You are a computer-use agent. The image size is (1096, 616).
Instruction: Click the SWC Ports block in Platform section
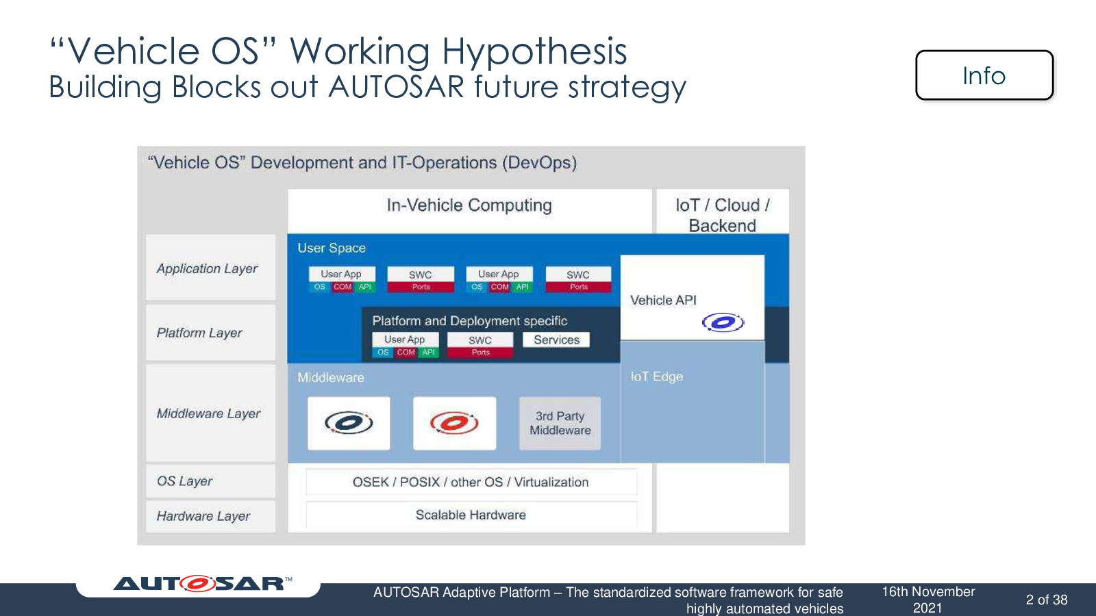(480, 345)
